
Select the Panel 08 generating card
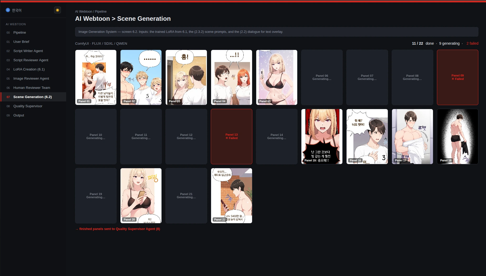412,77
